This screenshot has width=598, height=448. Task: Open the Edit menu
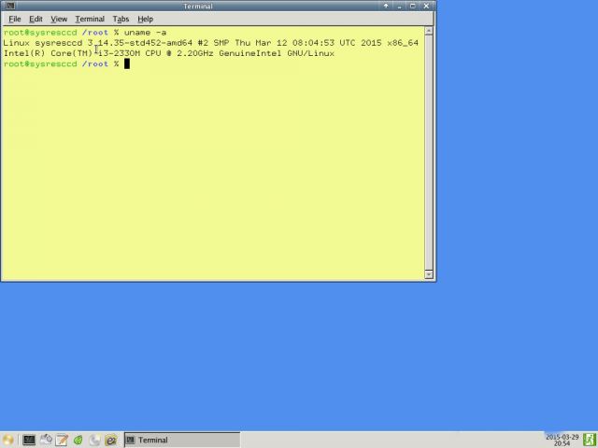36,19
